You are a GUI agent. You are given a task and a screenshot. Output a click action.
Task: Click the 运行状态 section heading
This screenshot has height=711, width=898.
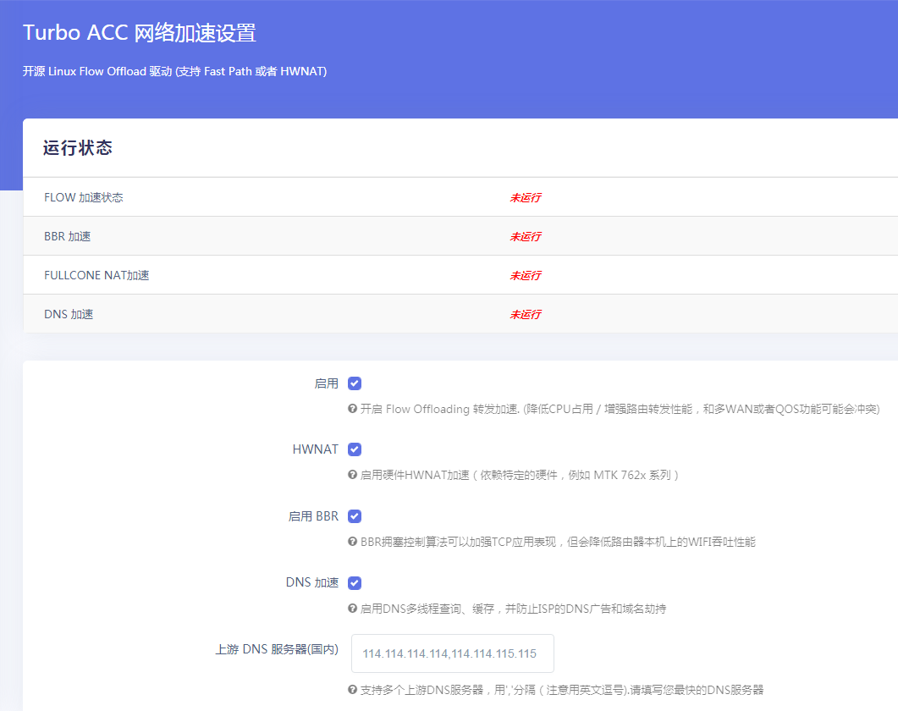[69, 148]
